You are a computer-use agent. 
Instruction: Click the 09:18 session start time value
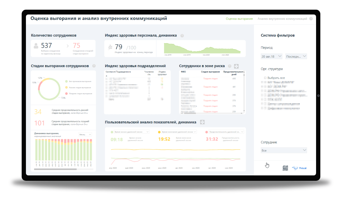(x=117, y=139)
